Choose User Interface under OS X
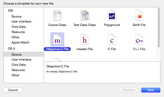The height and width of the screenshot is (97, 164). (21, 60)
